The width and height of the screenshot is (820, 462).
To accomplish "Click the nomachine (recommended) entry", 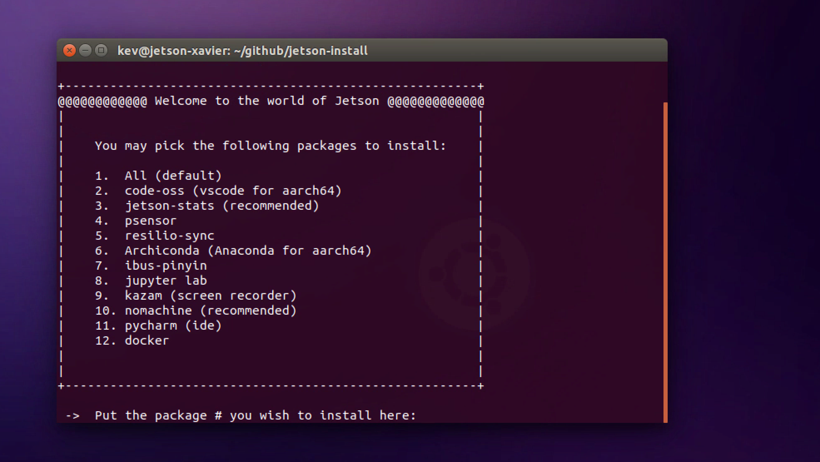I will coord(210,310).
